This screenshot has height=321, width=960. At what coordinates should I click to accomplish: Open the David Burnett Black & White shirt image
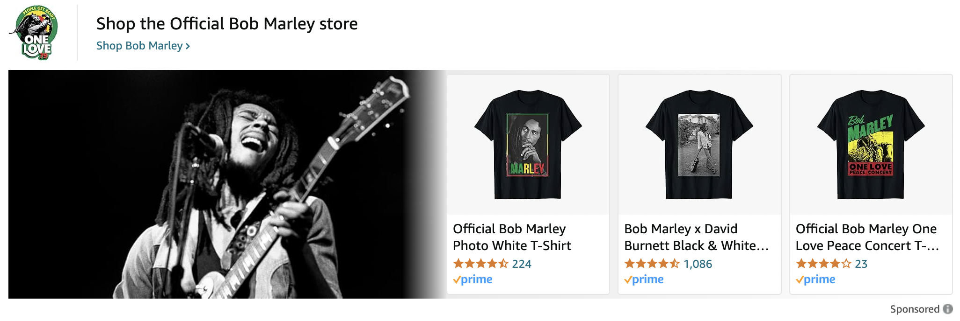coord(699,145)
